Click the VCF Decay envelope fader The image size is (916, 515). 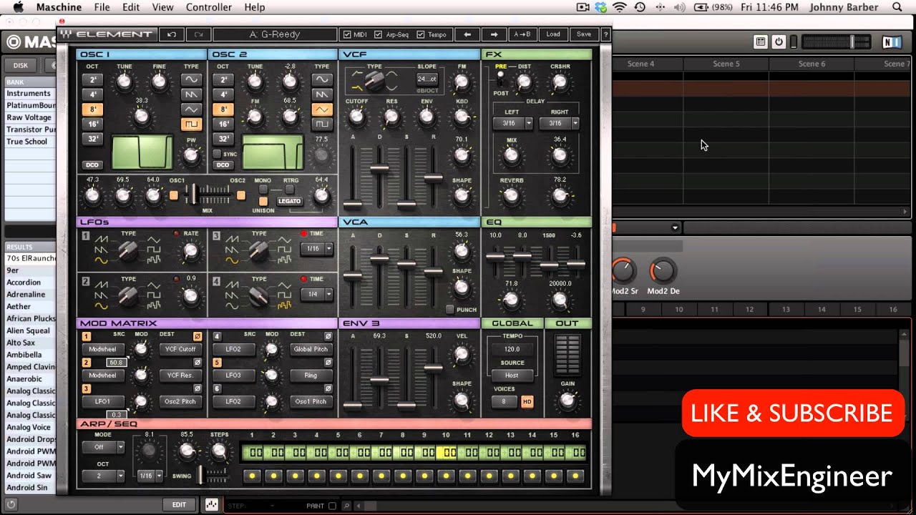point(379,170)
